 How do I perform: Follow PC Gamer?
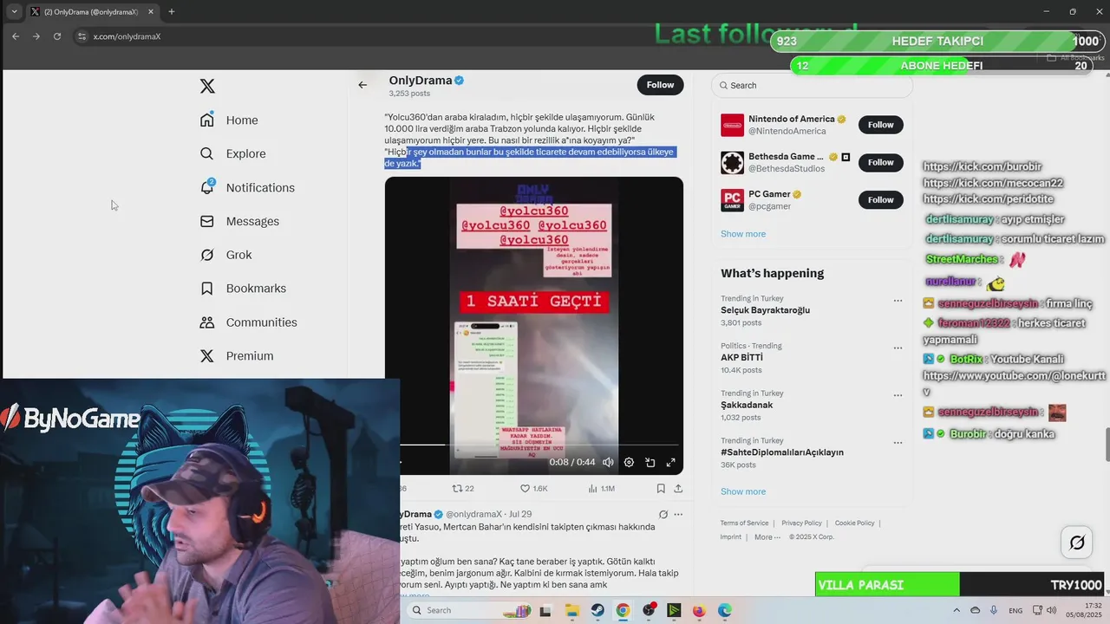880,199
